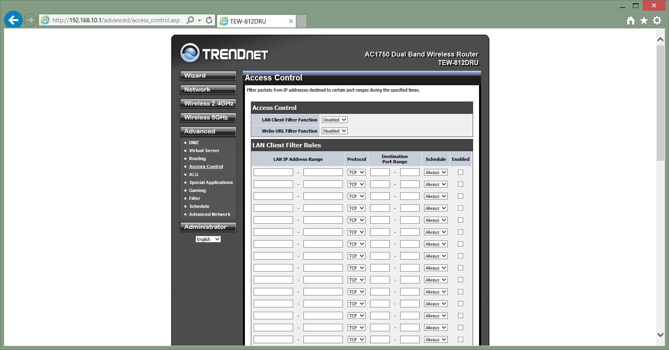The image size is (669, 350).
Task: Enable the fifth filter rule checkbox
Action: [x=460, y=220]
